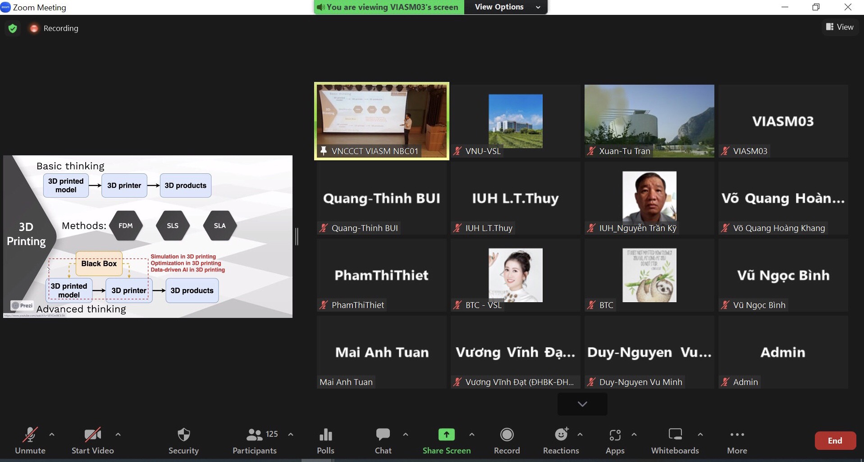864x462 pixels.
Task: Open the Participants panel
Action: pos(255,435)
